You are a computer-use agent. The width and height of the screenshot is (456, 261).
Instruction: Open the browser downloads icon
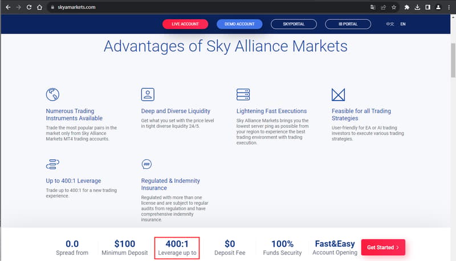(x=417, y=7)
